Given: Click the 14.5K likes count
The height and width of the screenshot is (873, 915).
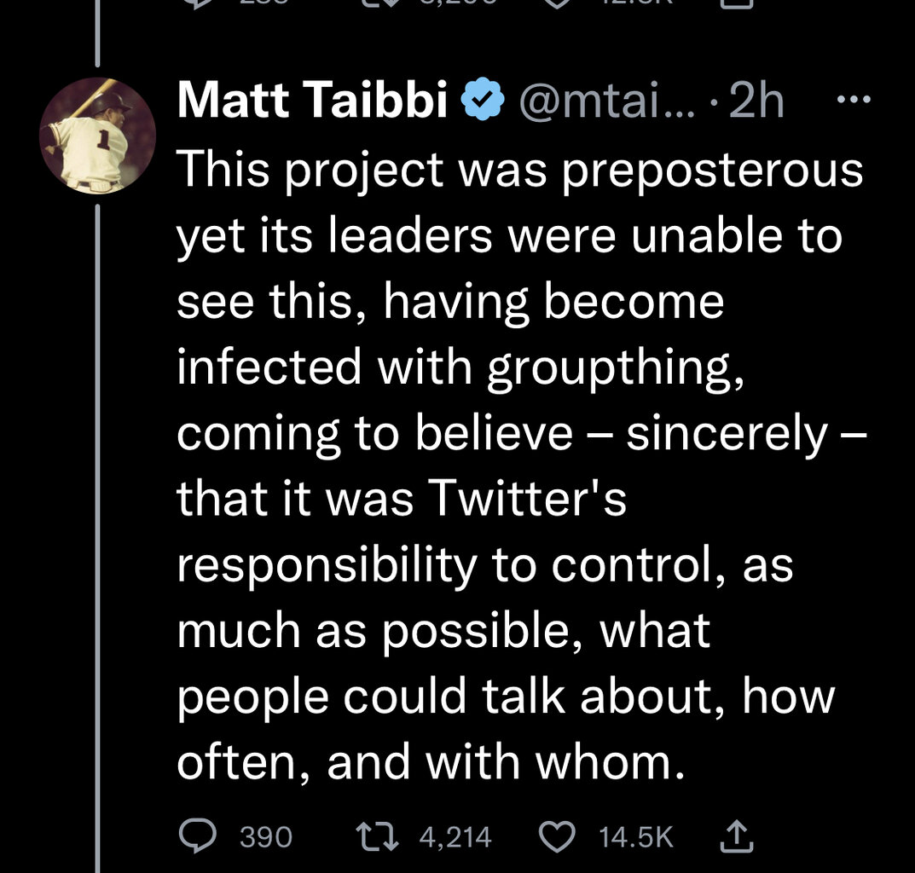Looking at the screenshot, I should [x=636, y=837].
